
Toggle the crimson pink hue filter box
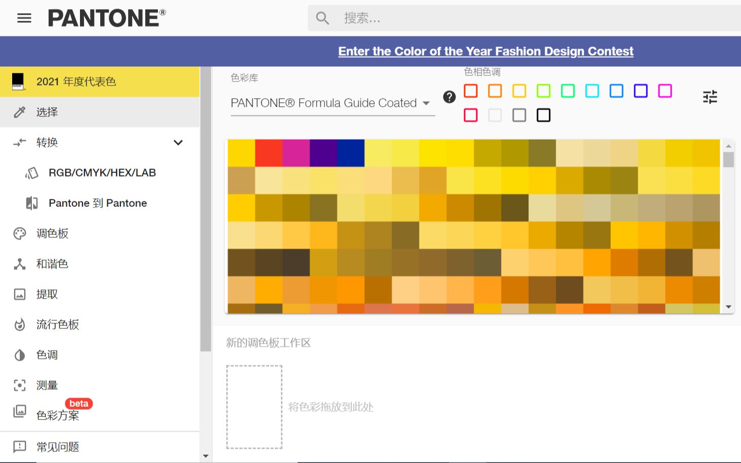pos(471,115)
